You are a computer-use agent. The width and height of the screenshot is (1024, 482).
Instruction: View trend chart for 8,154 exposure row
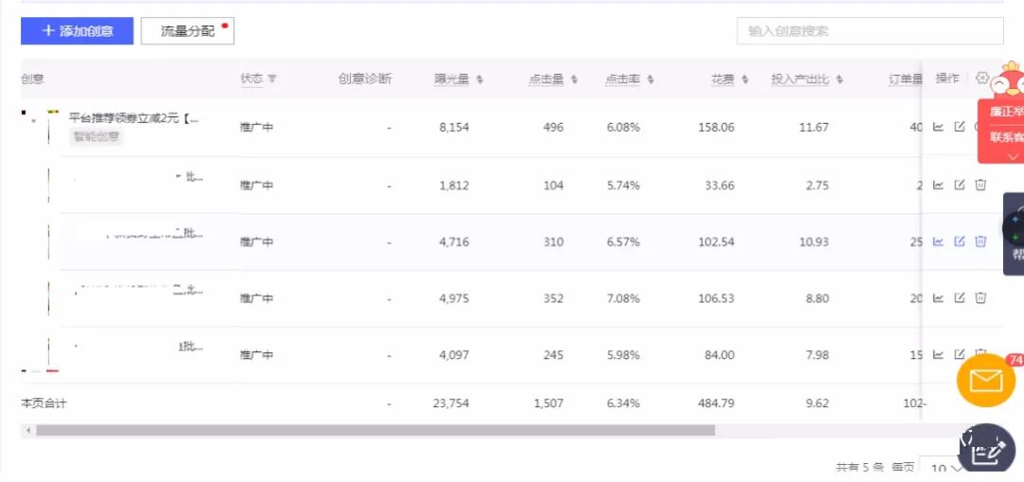click(x=939, y=127)
